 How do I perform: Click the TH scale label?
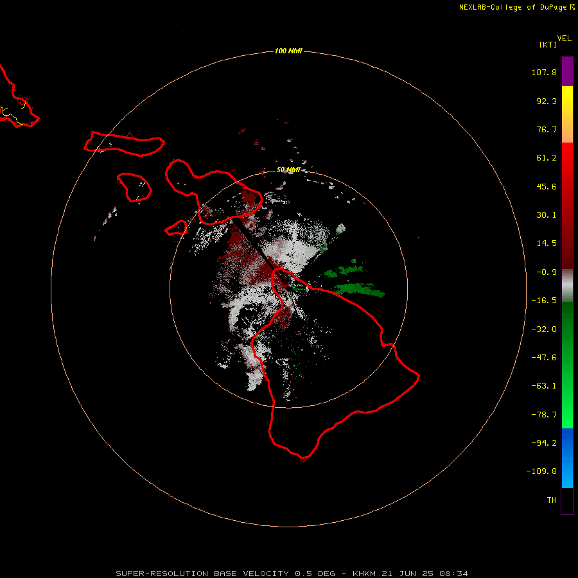point(552,500)
